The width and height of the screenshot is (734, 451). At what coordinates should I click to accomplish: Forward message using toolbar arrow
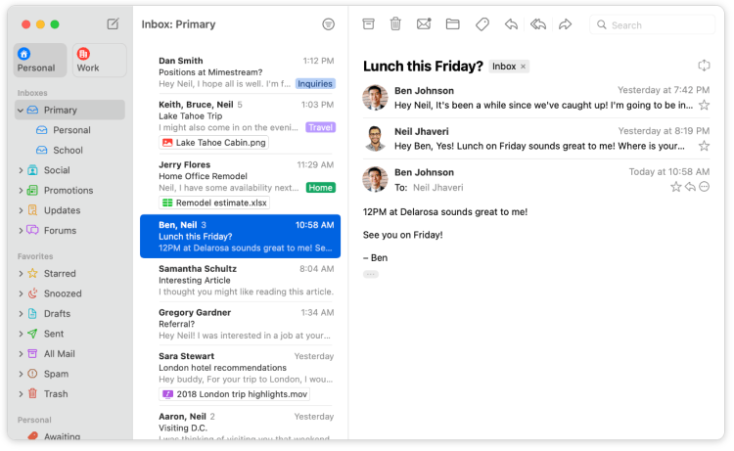pos(565,23)
